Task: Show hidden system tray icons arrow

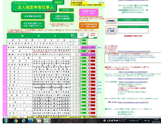Action: [142, 121]
